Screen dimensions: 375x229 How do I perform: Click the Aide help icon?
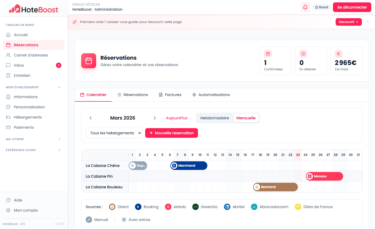pos(8,200)
